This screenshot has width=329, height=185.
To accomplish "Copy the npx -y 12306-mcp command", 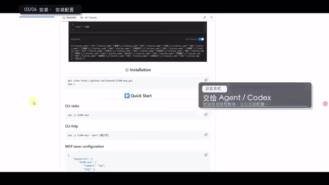I will click(x=206, y=115).
